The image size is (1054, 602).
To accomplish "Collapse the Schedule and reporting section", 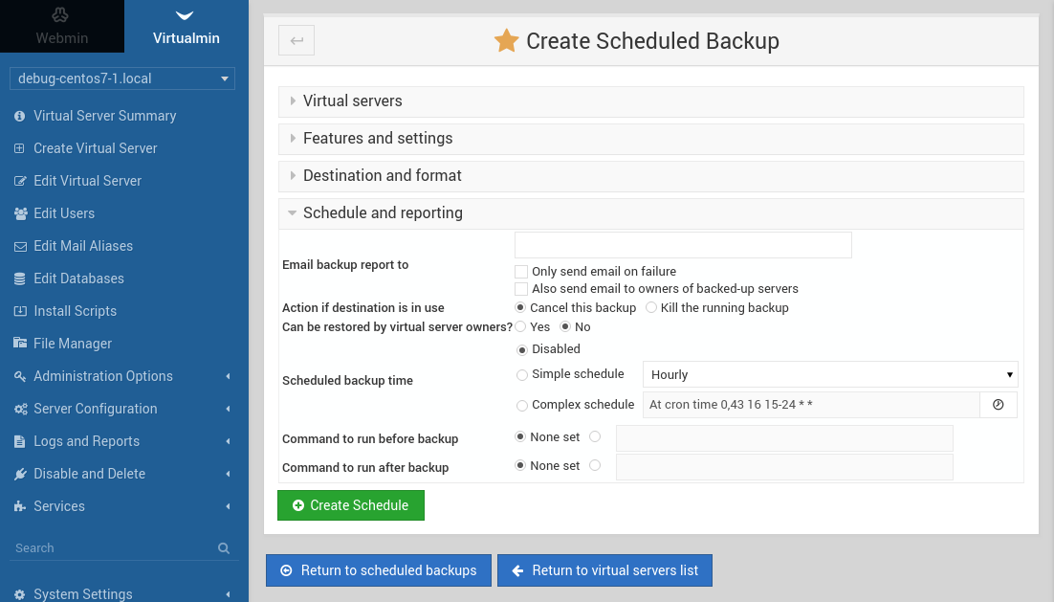I will click(x=650, y=213).
